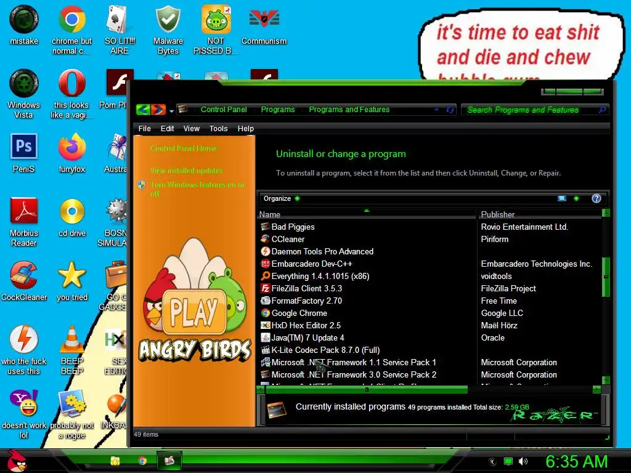Open the file explorer taskbar icon

tap(115, 461)
